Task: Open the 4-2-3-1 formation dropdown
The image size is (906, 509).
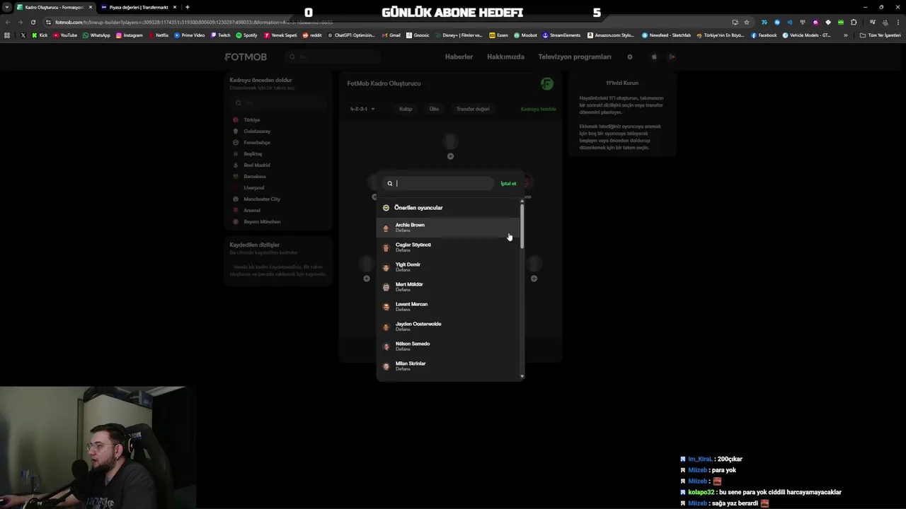Action: 362,109
